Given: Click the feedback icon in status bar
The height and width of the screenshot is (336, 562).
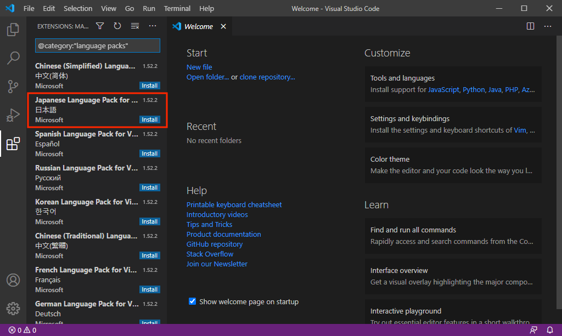Looking at the screenshot, I should click(x=533, y=330).
